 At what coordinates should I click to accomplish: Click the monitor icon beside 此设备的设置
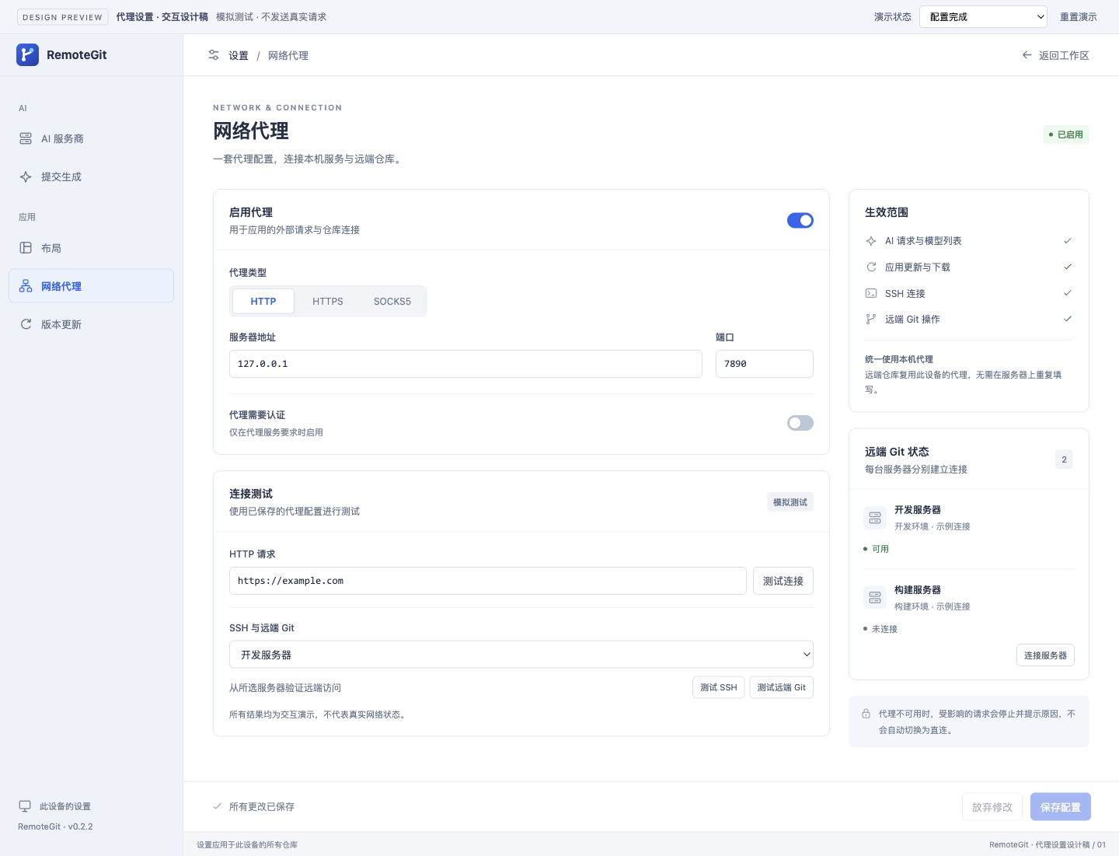tap(25, 806)
